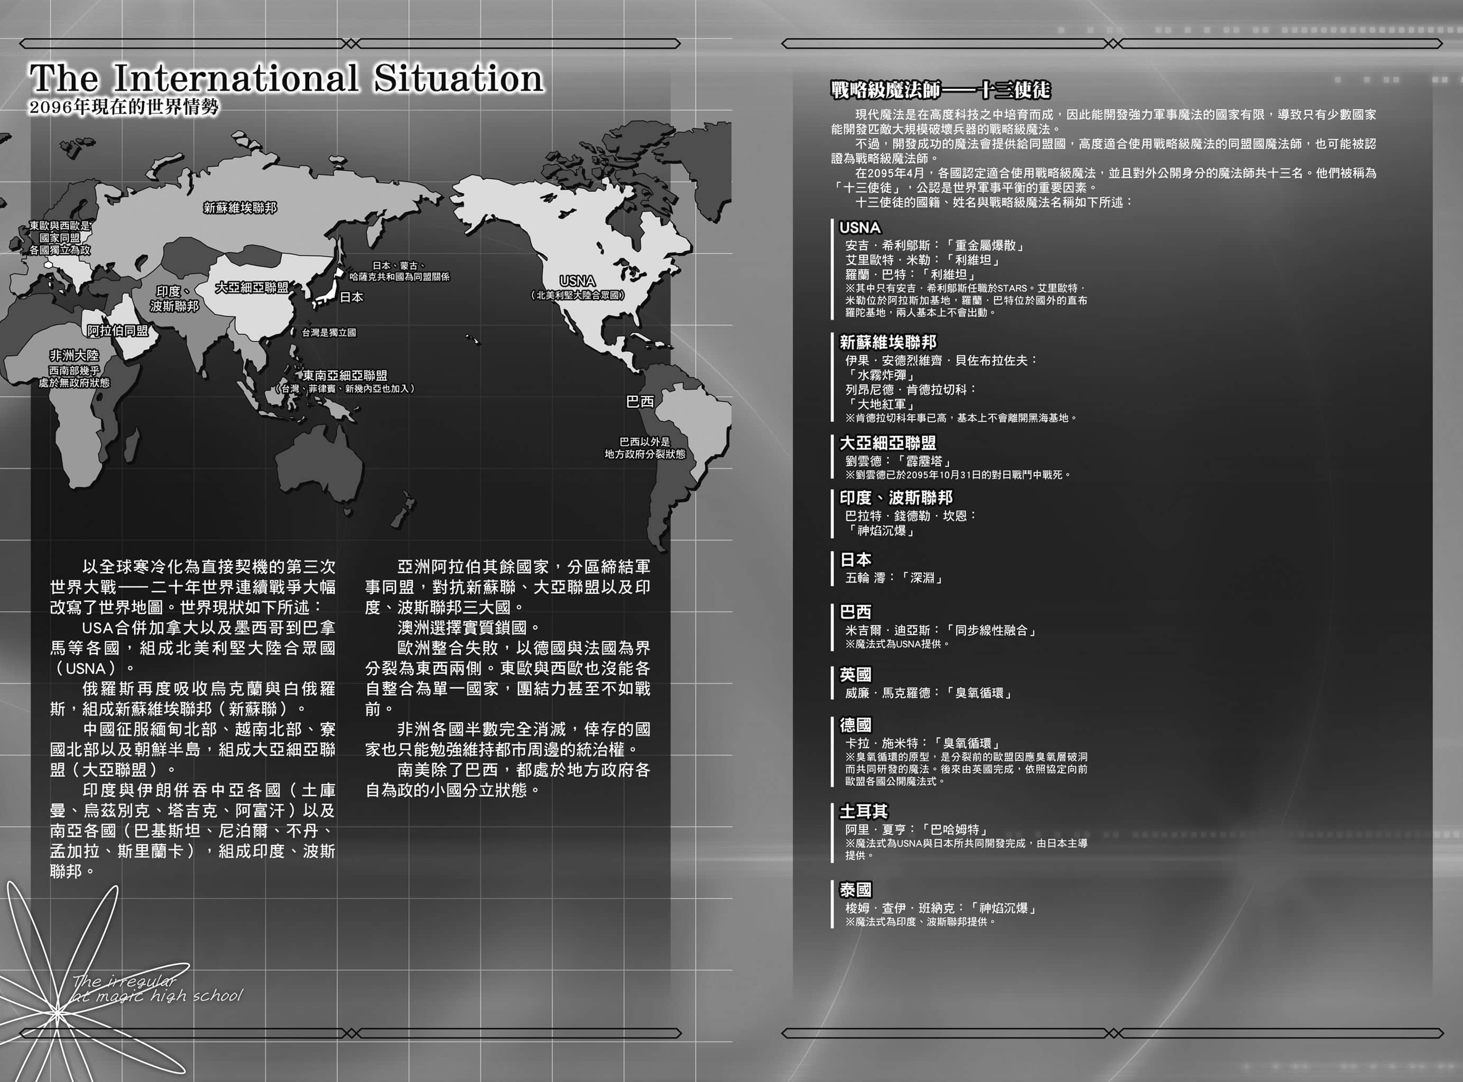Viewport: 1463px width, 1082px height.
Task: Click the map note "巴西以外是地方政府分裂狀態"
Action: 645,448
